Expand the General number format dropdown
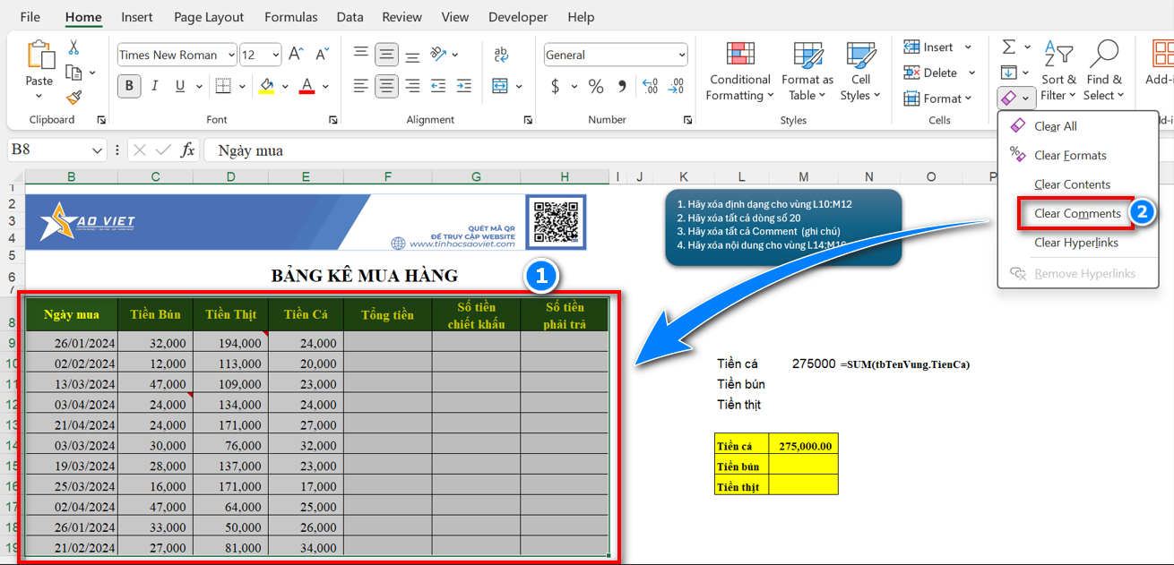This screenshot has width=1174, height=565. point(681,55)
